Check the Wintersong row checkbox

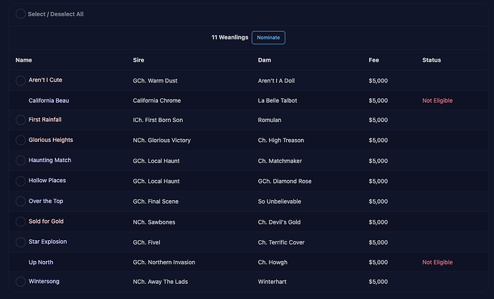click(x=21, y=281)
